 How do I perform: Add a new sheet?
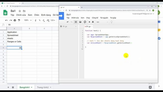(x=8, y=87)
